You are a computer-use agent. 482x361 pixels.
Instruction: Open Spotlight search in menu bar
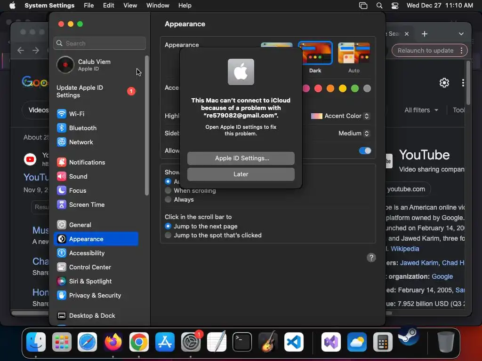(379, 6)
